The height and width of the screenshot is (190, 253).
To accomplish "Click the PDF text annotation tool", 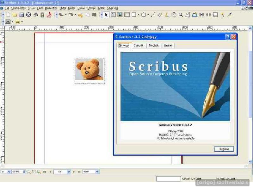I will [18, 22].
